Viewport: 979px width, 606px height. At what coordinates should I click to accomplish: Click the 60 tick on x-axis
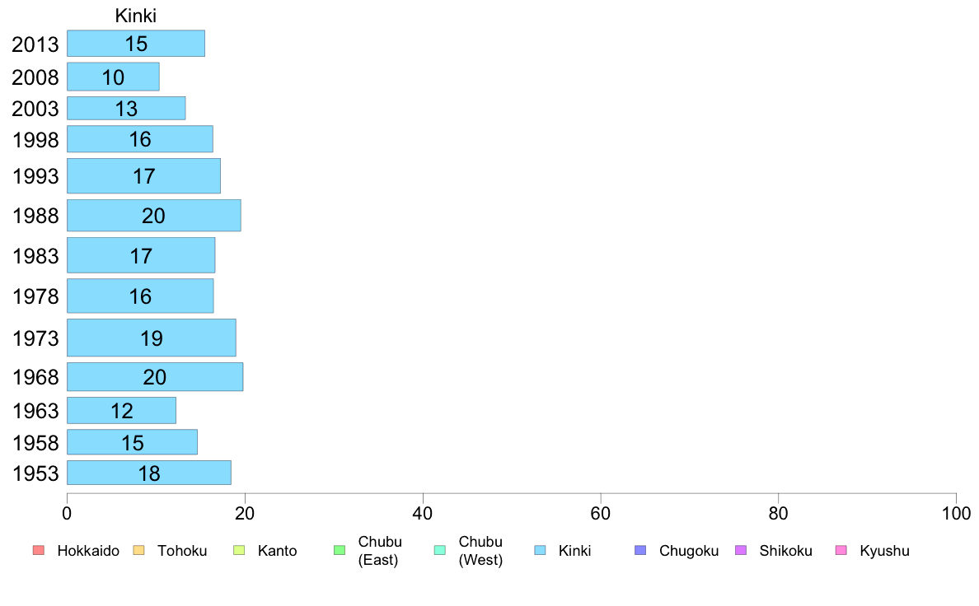click(601, 514)
